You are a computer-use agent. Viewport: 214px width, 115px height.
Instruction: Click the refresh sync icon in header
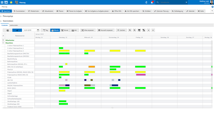(x=146, y=2)
